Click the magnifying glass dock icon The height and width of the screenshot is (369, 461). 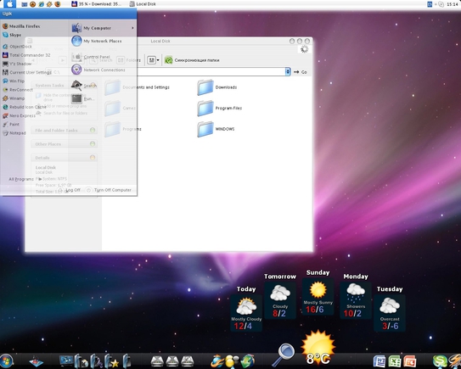(284, 354)
